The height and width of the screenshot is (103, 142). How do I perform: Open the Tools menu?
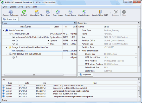coord(21,7)
